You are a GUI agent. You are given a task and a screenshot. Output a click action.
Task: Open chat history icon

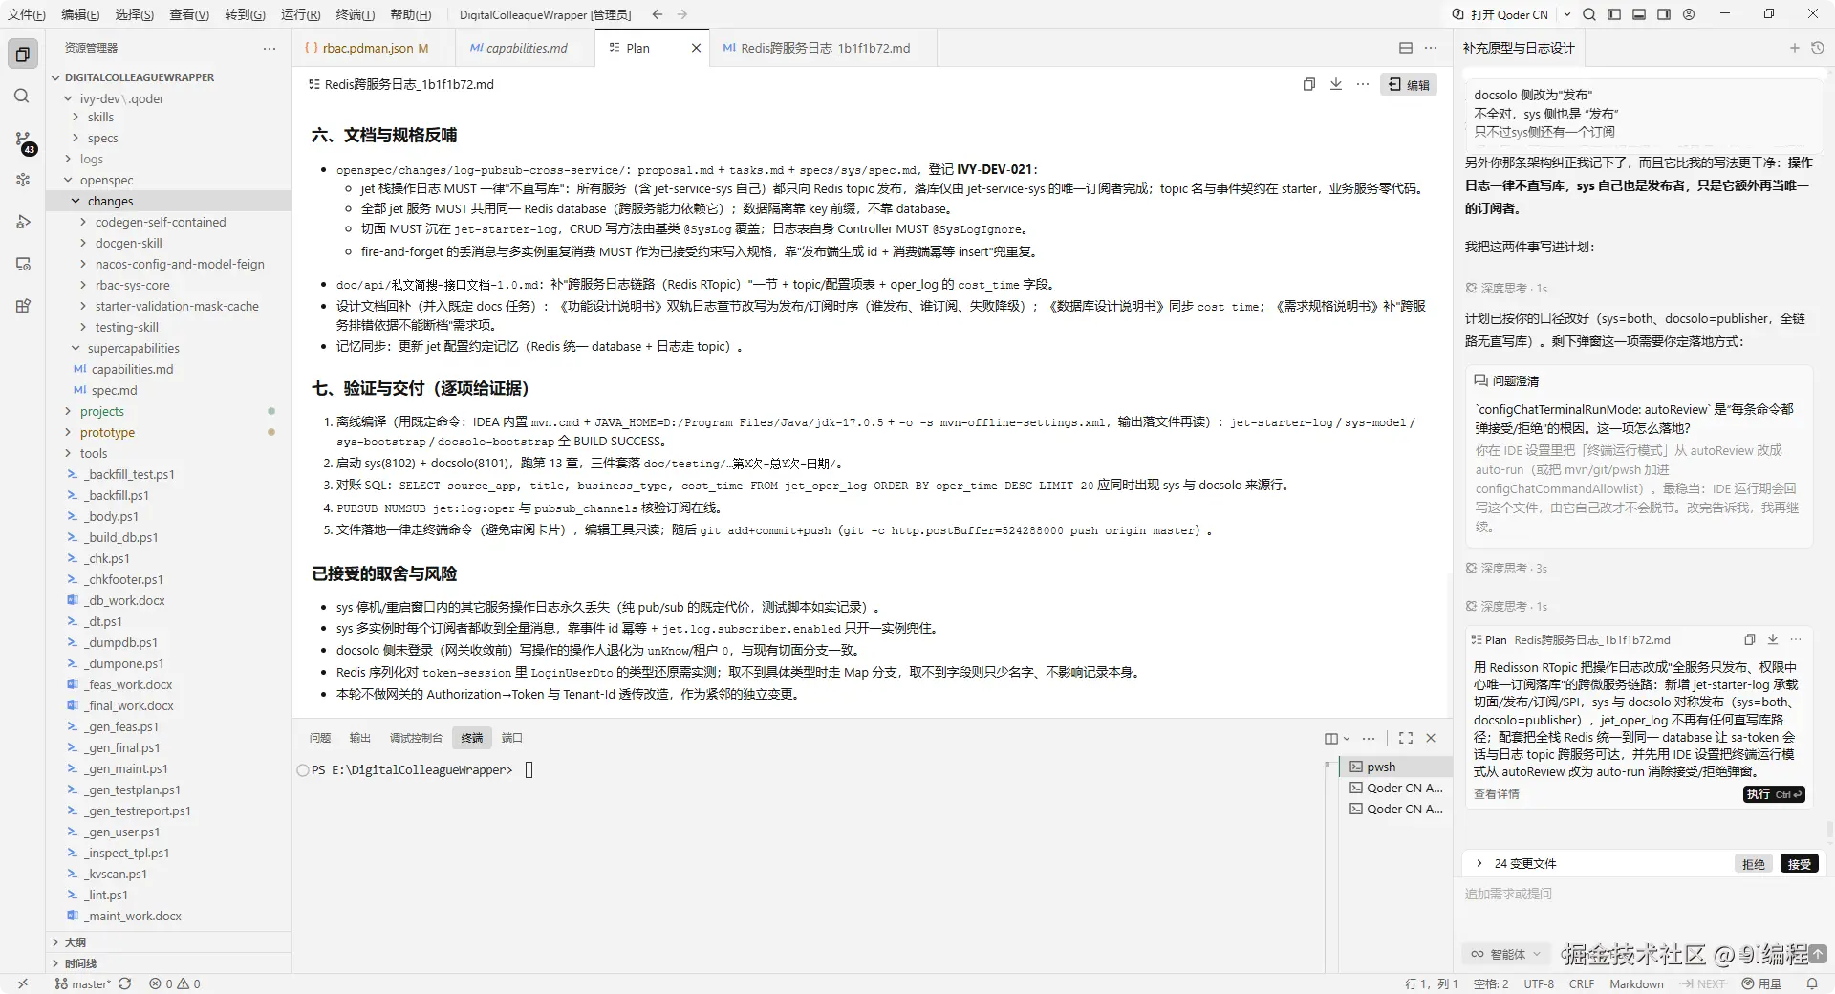click(1818, 48)
